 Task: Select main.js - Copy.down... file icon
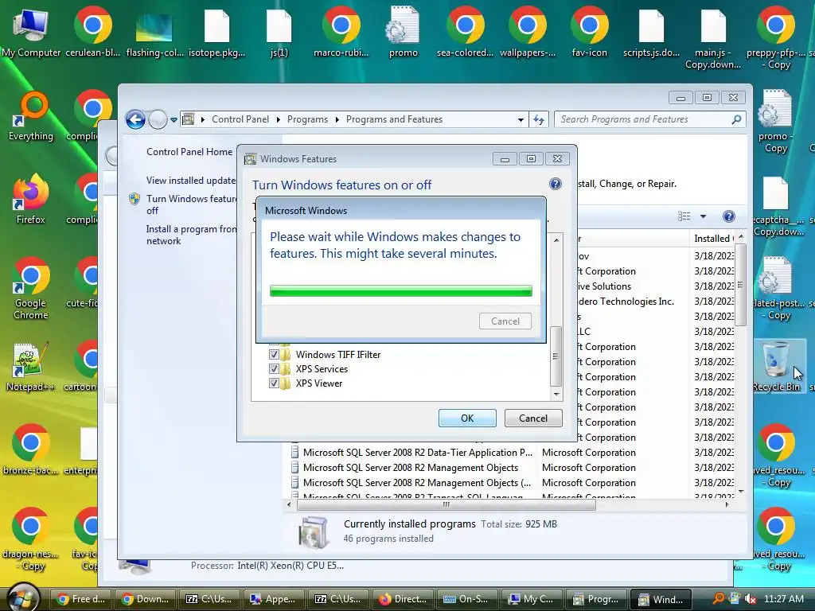coord(713,37)
